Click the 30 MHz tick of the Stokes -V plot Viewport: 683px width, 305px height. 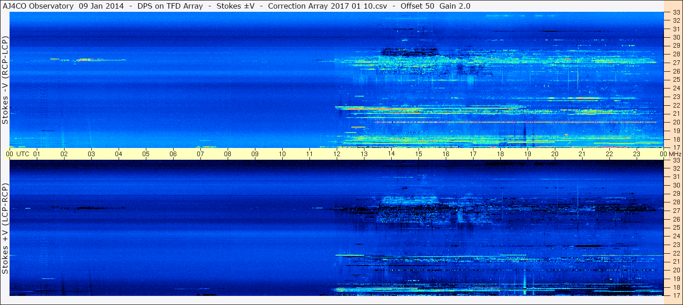point(676,37)
